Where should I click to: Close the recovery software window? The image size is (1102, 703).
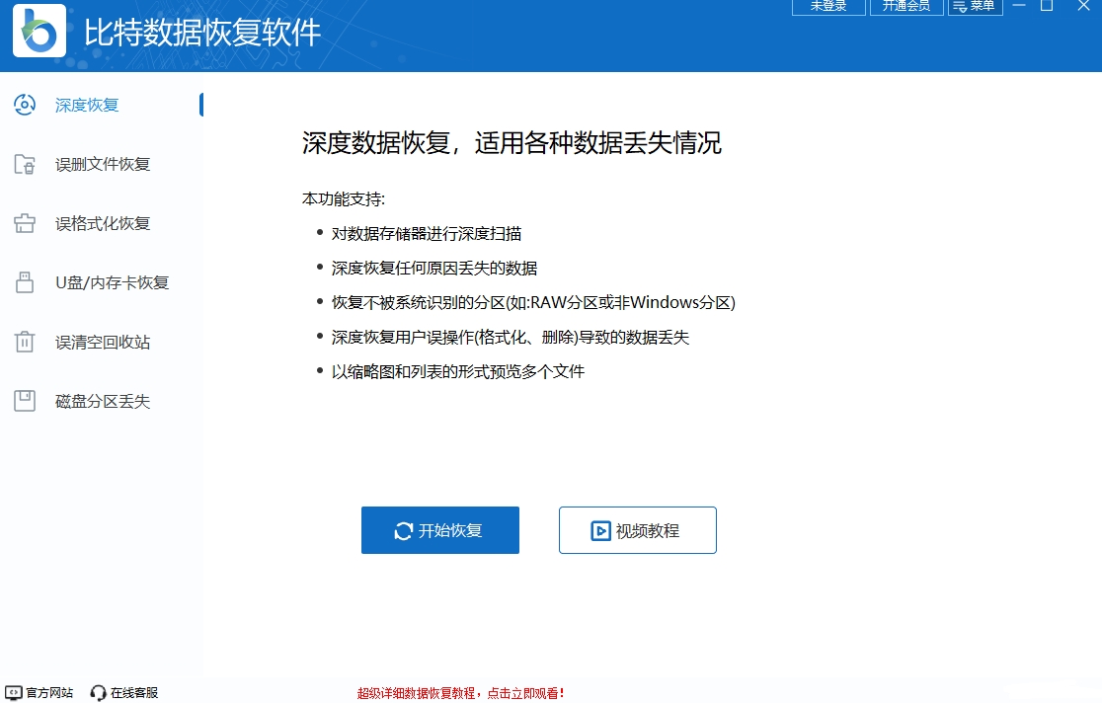pos(1083,6)
